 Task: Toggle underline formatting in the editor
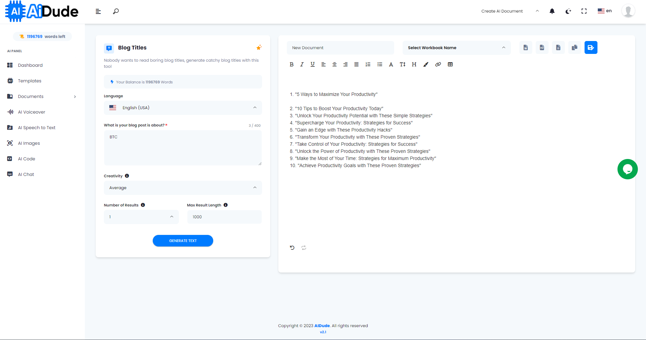312,64
